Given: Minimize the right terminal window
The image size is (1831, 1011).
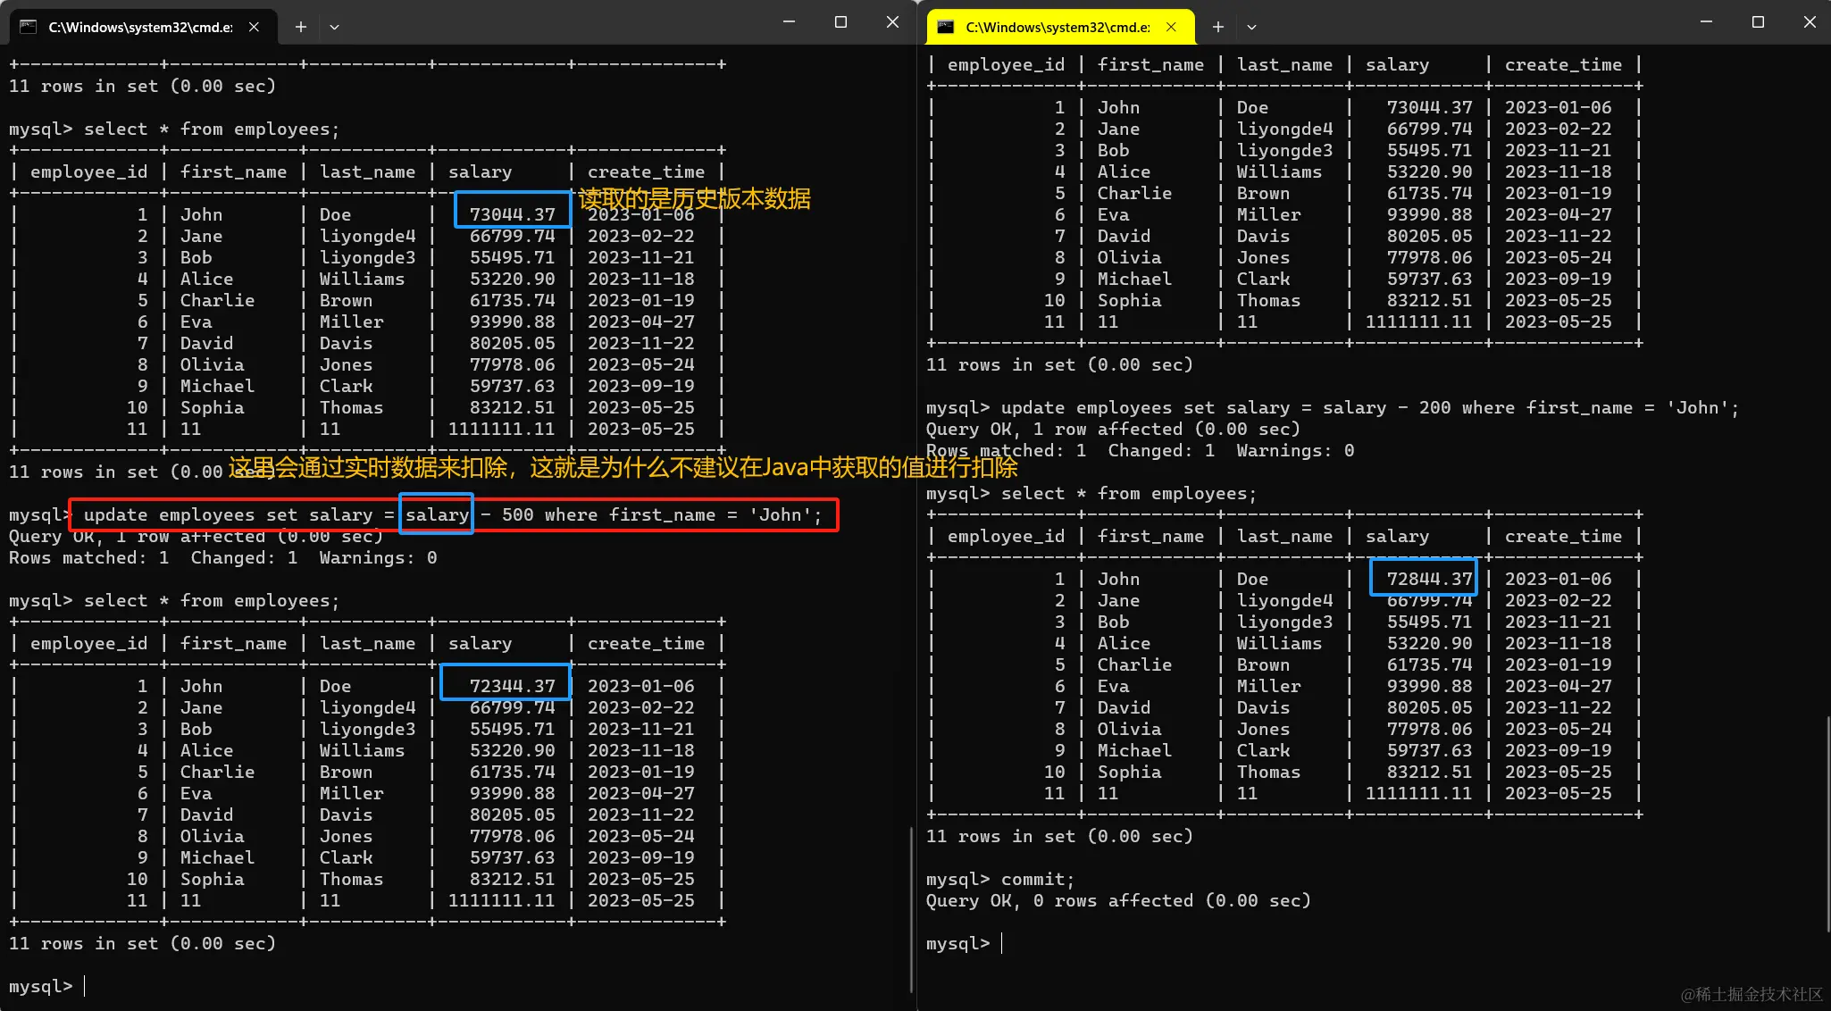Looking at the screenshot, I should tap(1706, 21).
